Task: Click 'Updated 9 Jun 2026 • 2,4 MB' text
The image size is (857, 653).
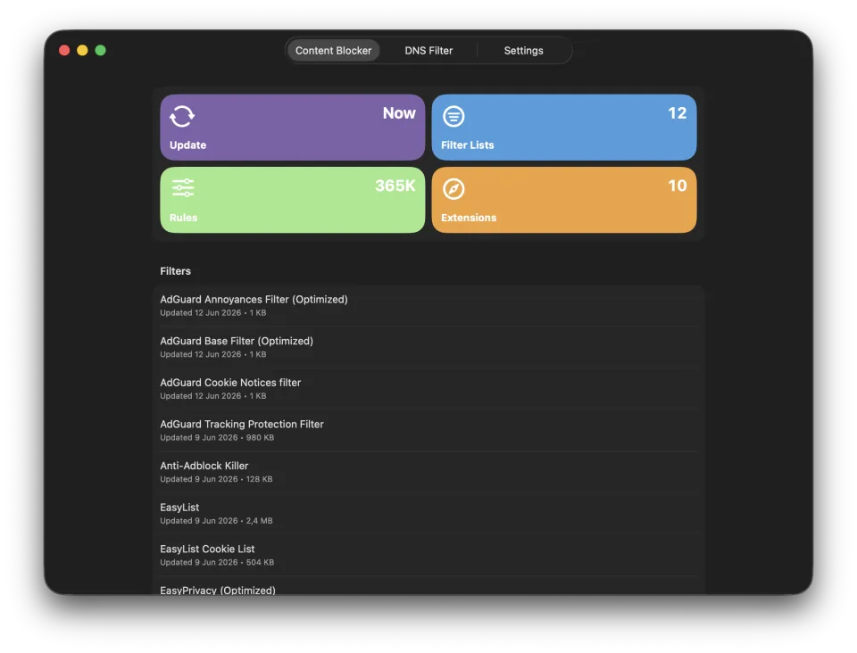Action: 216,521
